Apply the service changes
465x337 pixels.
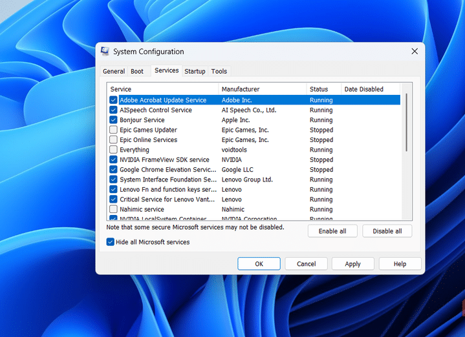click(353, 264)
